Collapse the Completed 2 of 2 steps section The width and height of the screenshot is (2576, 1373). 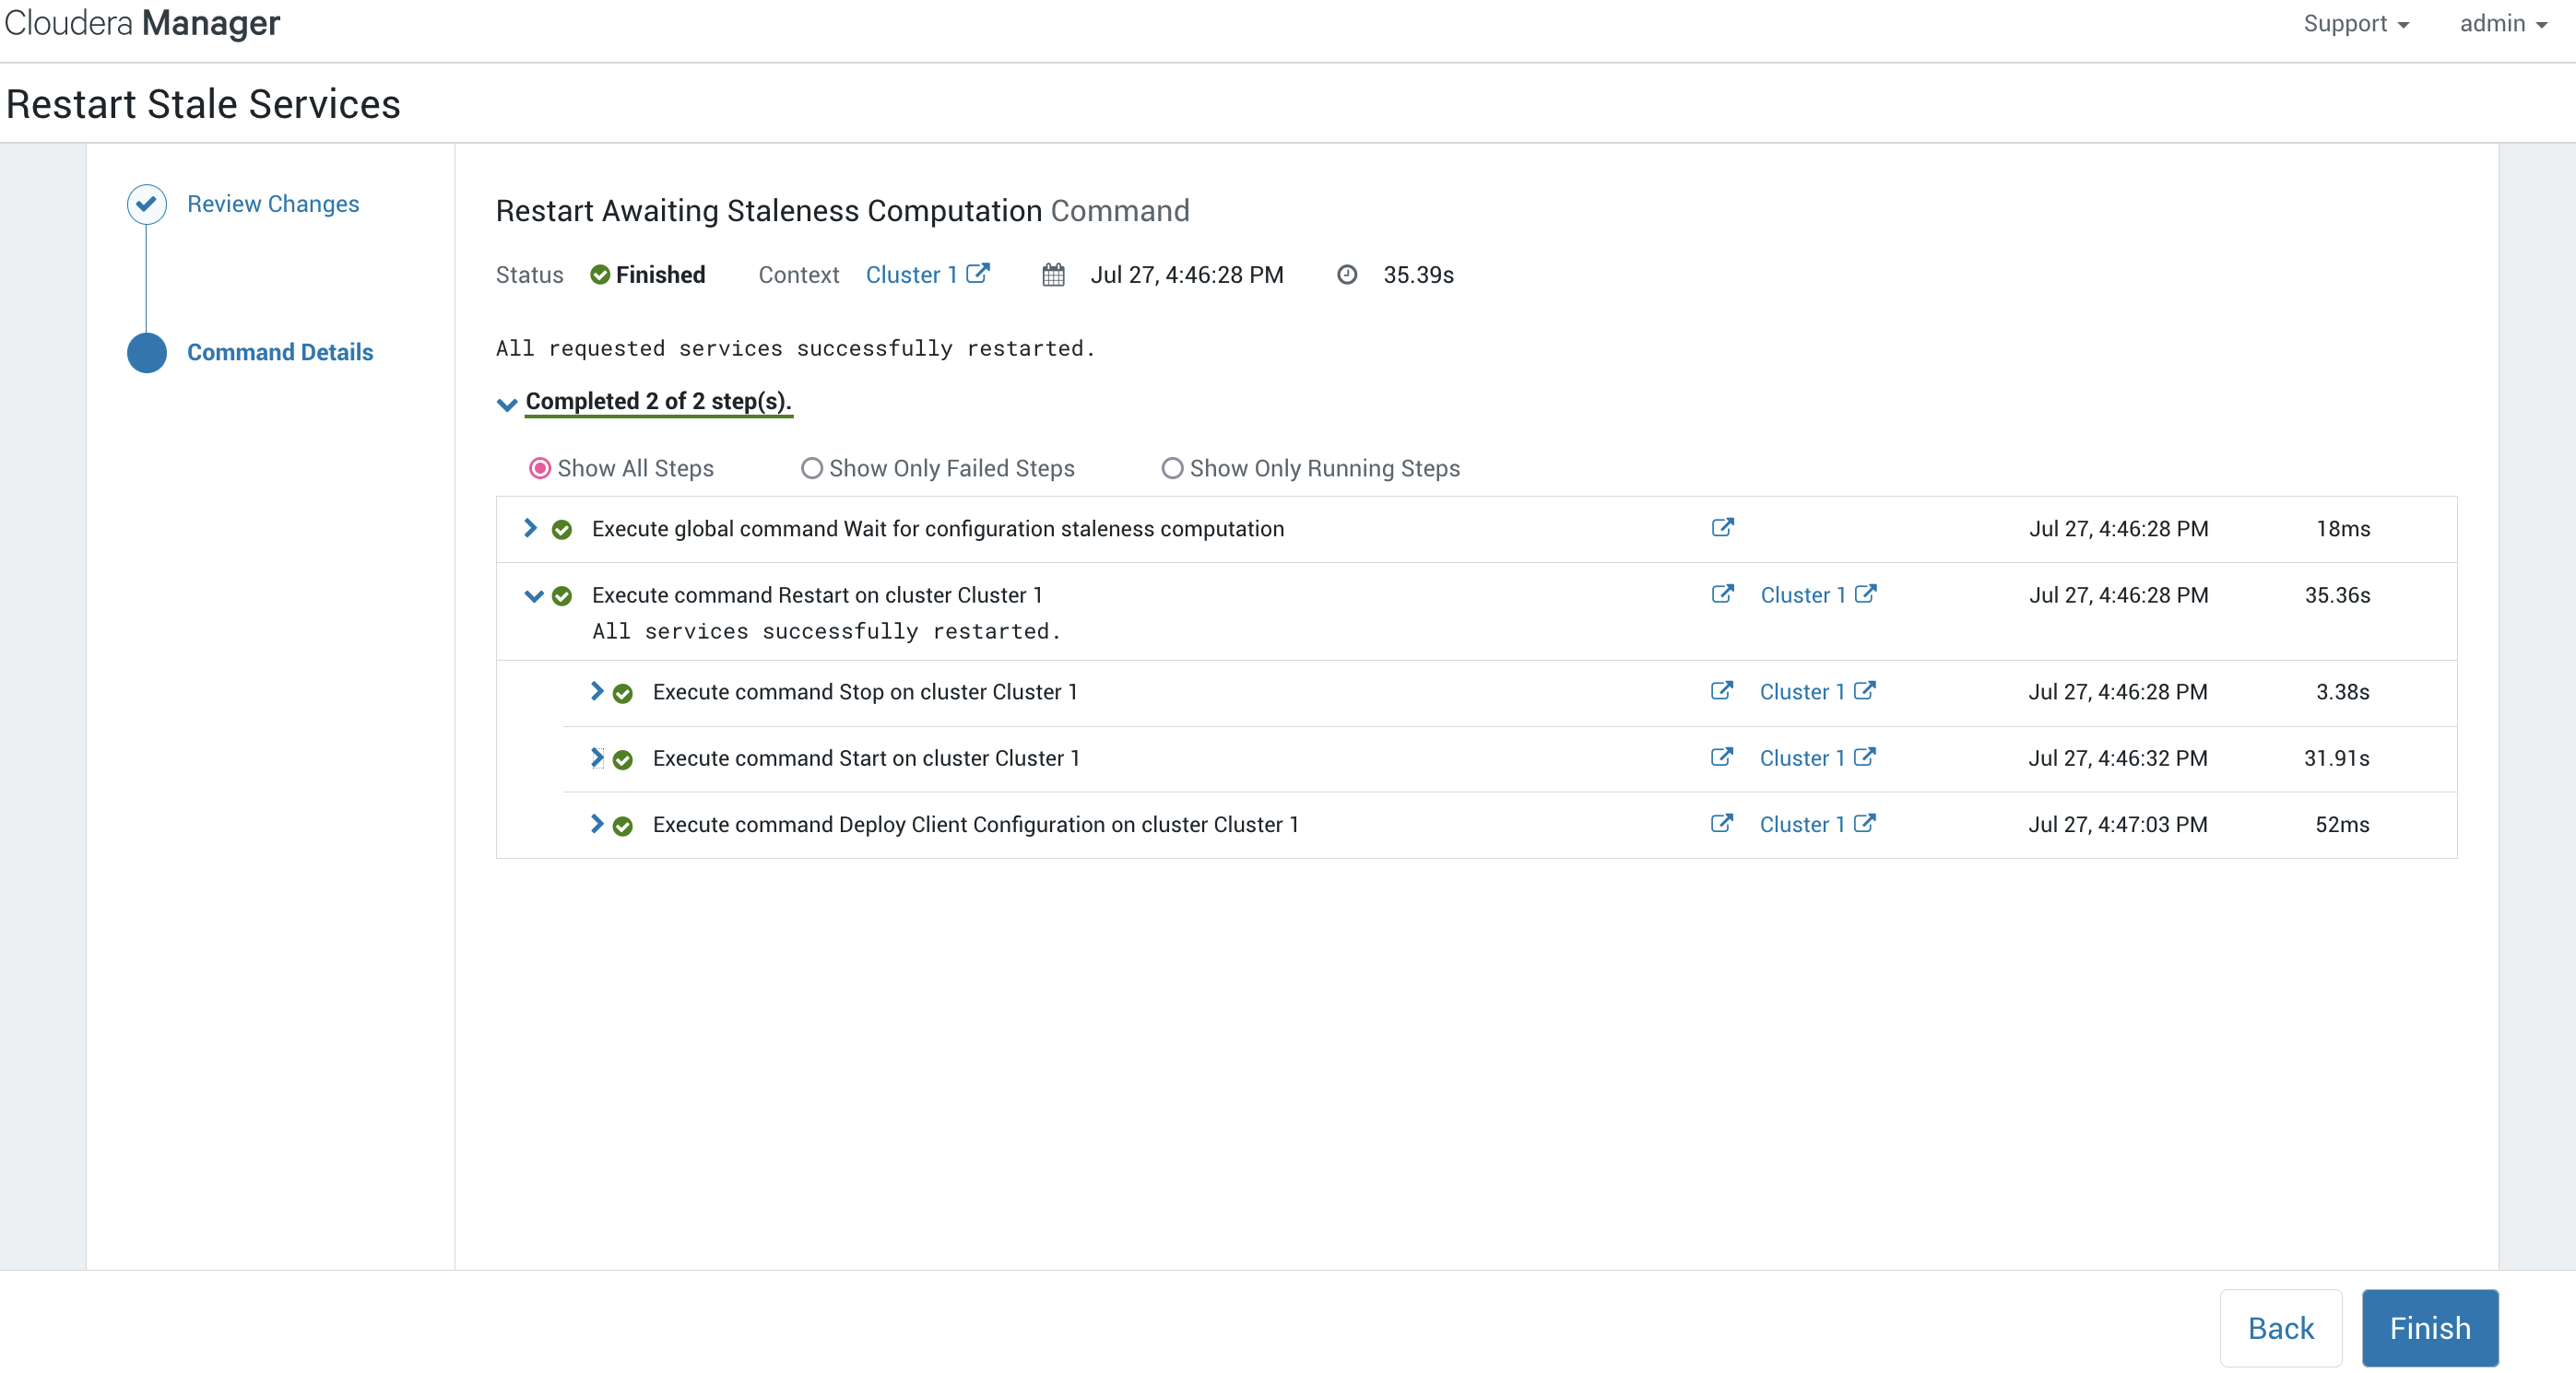pyautogui.click(x=507, y=404)
